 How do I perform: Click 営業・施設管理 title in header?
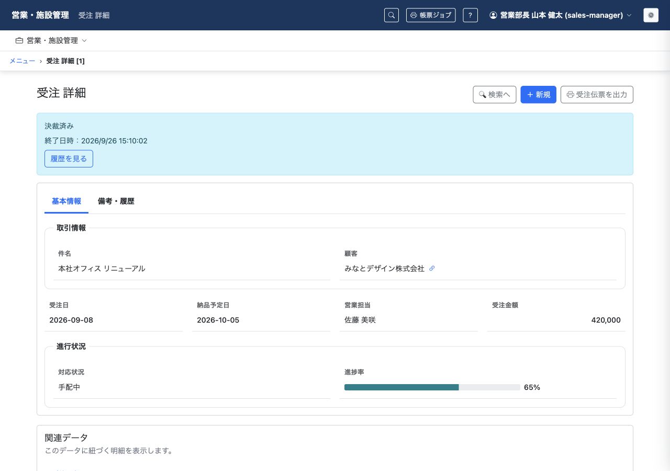click(40, 15)
